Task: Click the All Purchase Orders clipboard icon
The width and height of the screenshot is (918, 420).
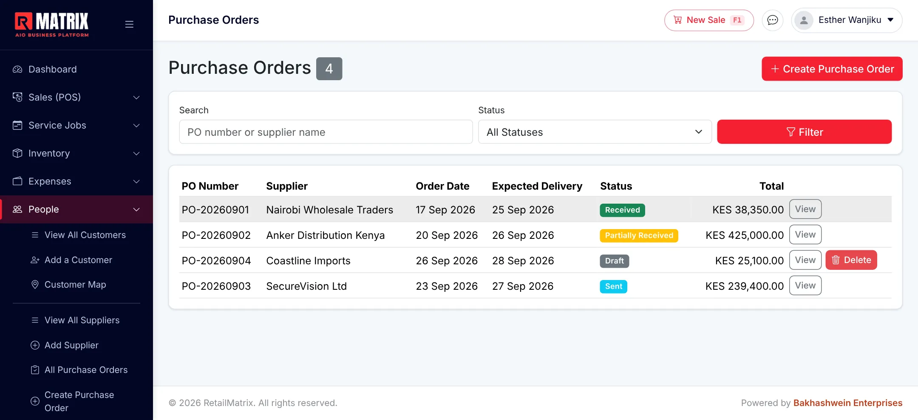Action: point(35,370)
